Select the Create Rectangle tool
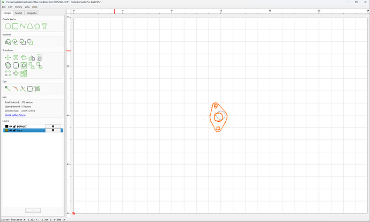Screen dimensions: 370x222 tap(16, 26)
